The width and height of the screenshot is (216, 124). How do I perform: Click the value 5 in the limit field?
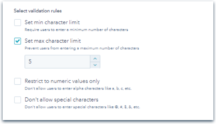30,61
